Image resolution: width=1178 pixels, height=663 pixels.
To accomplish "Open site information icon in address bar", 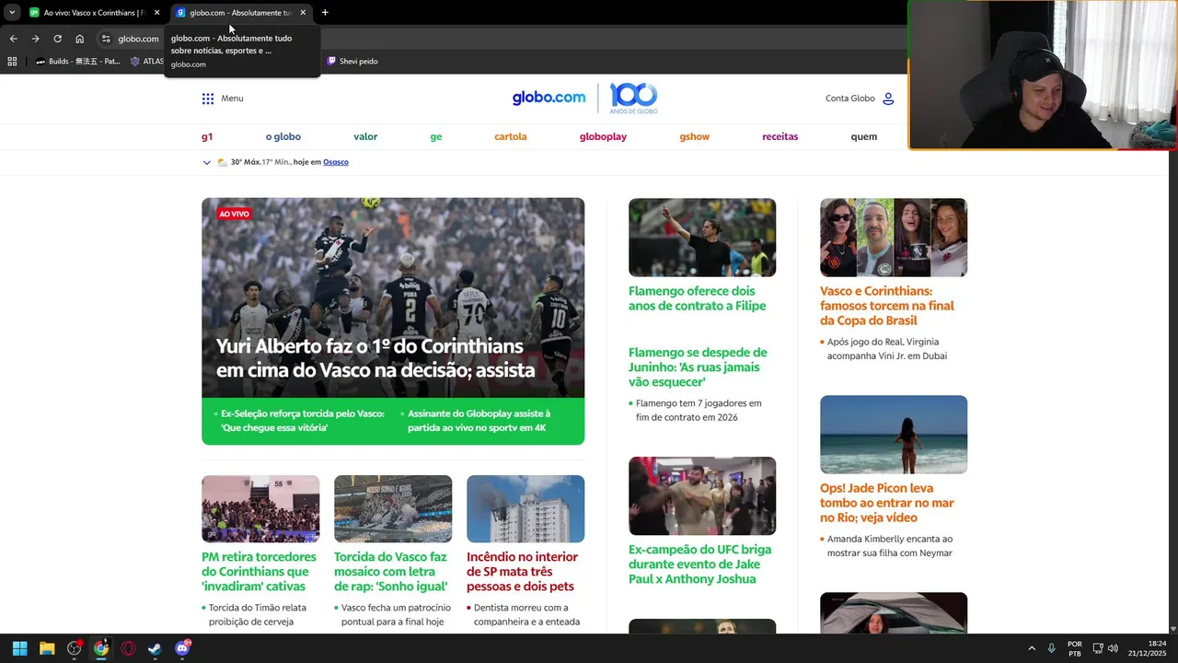I will point(106,39).
